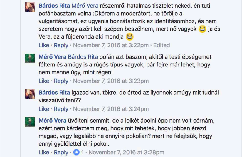Screen dimensions: 242x157
Task: Open the November 7, 2016 3:23pm timestamp
Action: tap(111, 81)
